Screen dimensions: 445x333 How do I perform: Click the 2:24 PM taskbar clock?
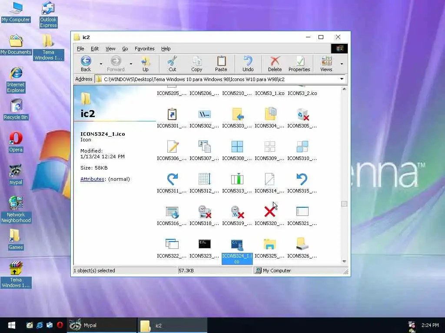click(430, 325)
